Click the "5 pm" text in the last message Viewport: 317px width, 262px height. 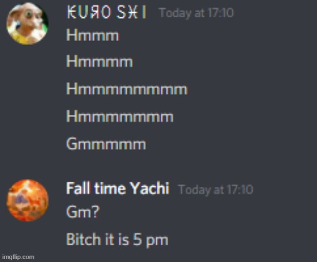point(150,239)
